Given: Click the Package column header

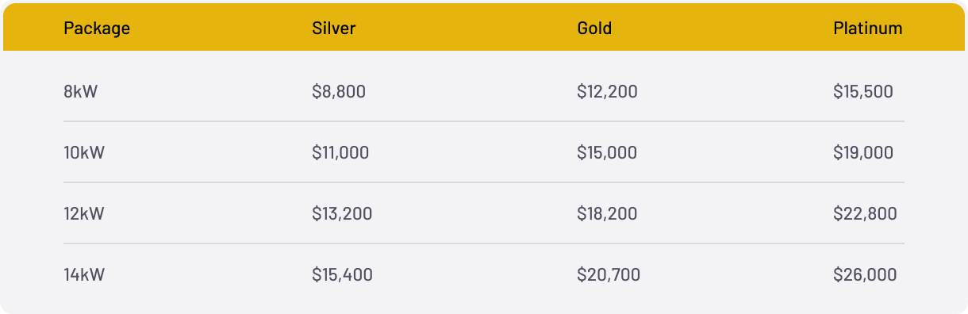Looking at the screenshot, I should (97, 29).
